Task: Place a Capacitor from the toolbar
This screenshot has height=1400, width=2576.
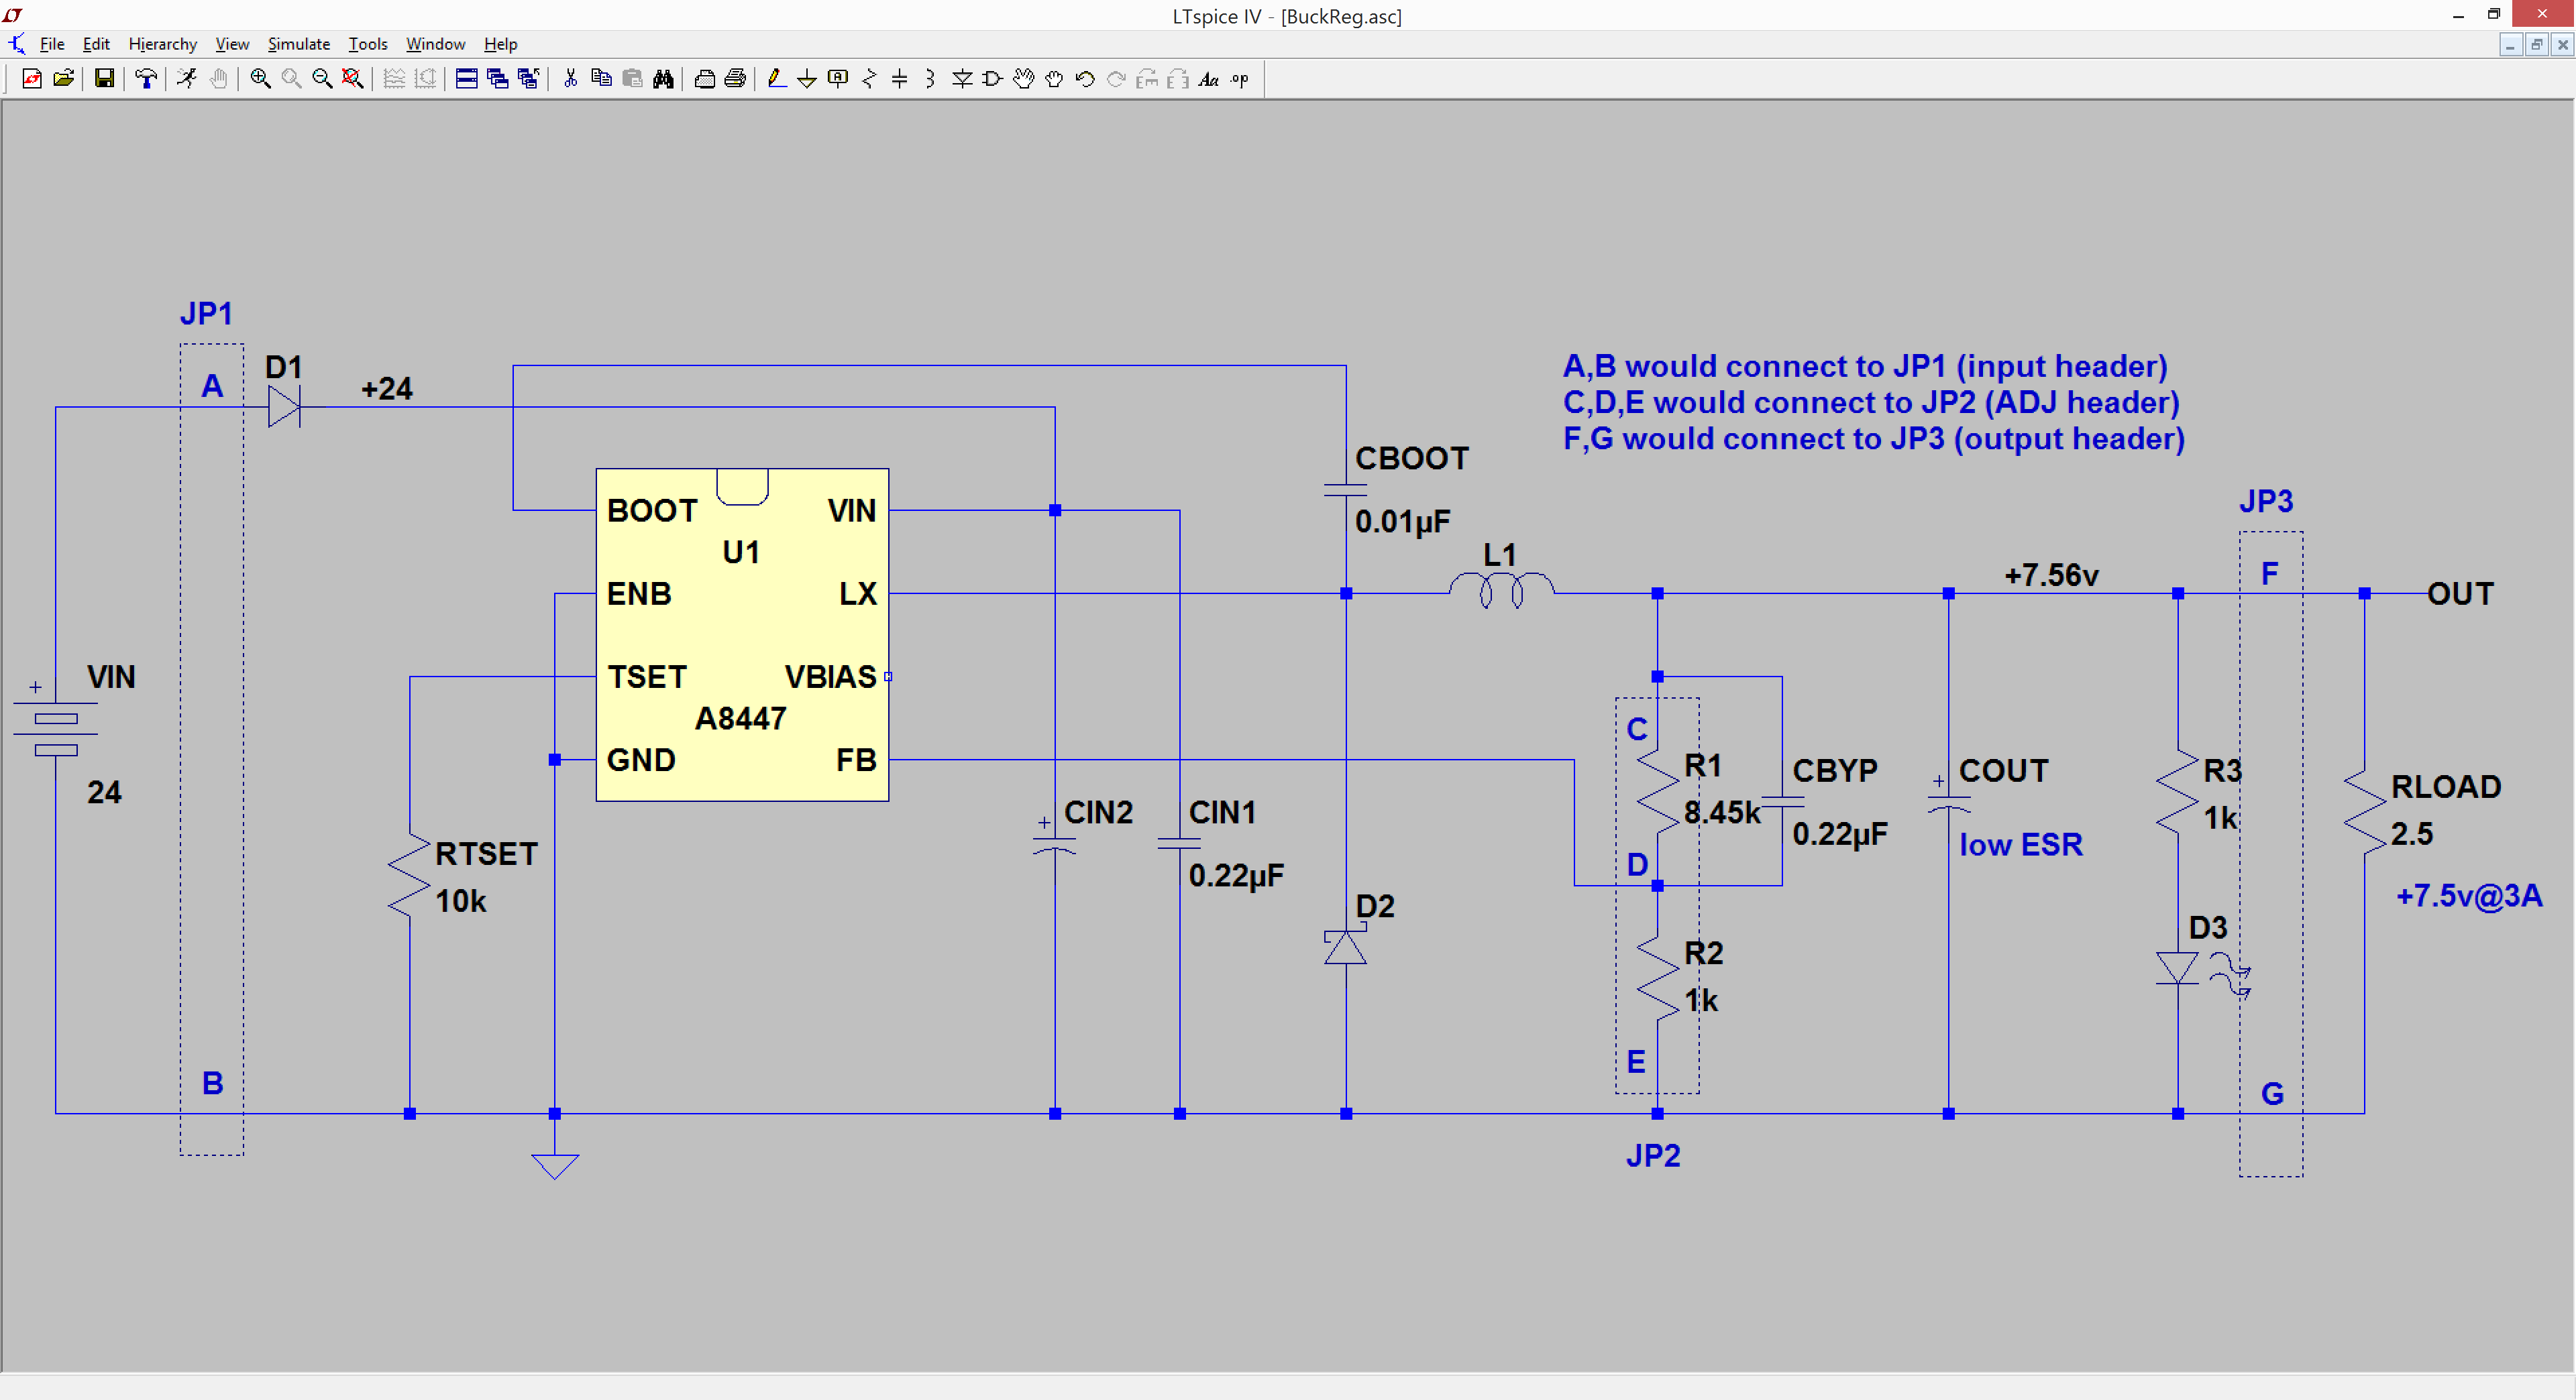Action: 900,79
